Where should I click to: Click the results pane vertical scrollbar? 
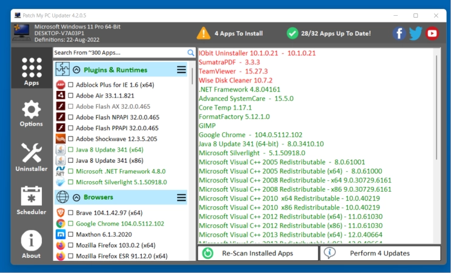pyautogui.click(x=436, y=108)
